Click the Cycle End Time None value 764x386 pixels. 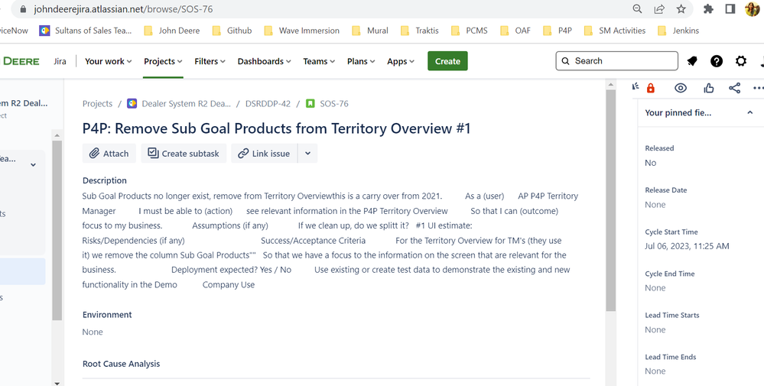(655, 288)
